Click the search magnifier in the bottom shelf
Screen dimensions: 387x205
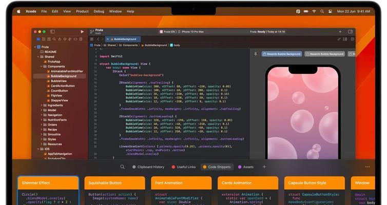point(123,167)
